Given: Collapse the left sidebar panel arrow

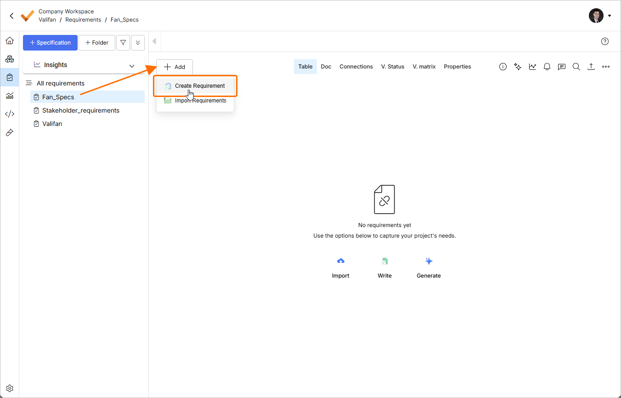Looking at the screenshot, I should click(x=154, y=41).
